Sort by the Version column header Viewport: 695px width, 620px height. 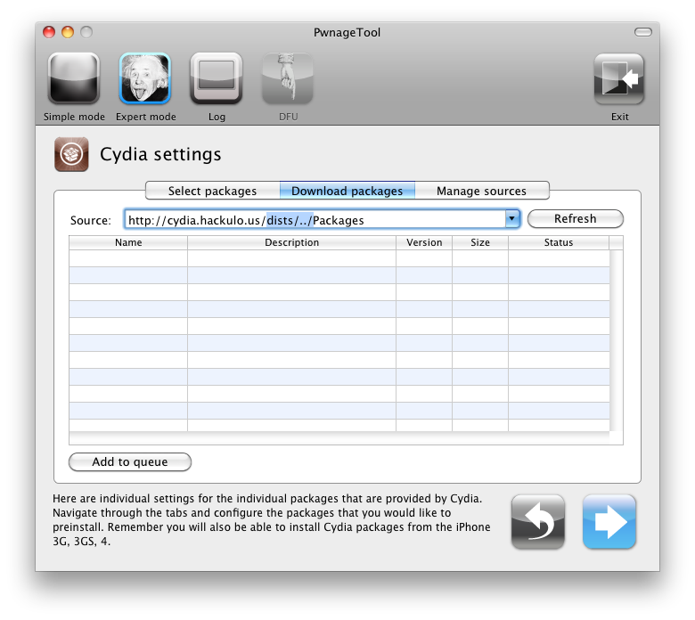click(x=424, y=242)
